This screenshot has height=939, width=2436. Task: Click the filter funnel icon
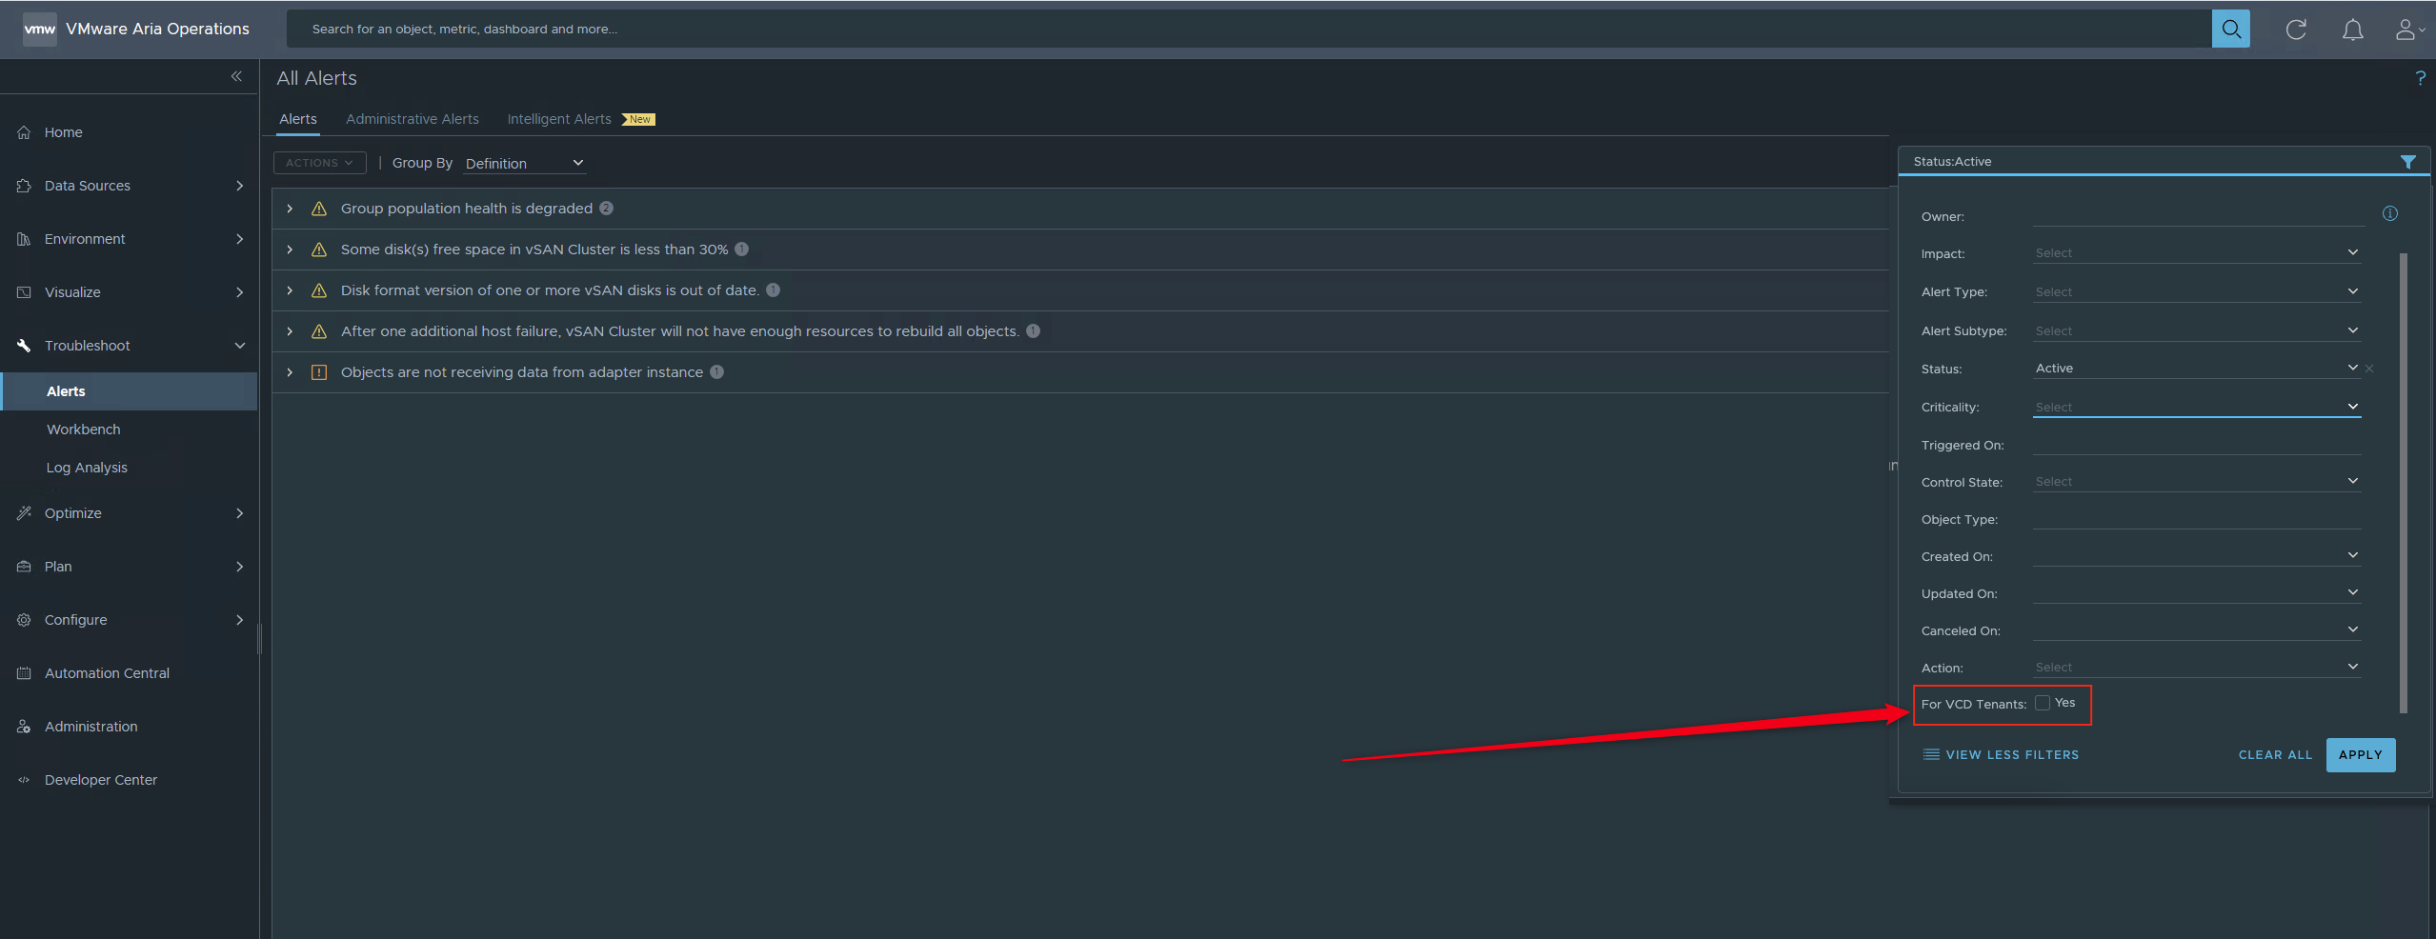pos(2407,162)
